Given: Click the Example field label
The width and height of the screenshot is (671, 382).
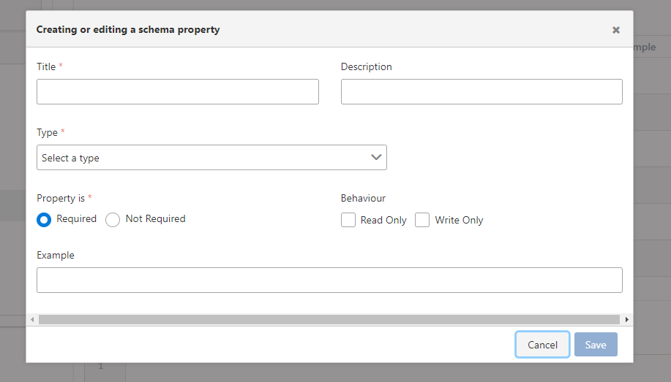Looking at the screenshot, I should click(x=56, y=255).
